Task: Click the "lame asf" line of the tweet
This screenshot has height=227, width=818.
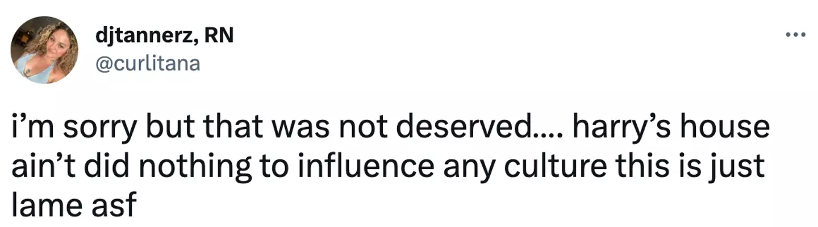Action: click(x=74, y=203)
